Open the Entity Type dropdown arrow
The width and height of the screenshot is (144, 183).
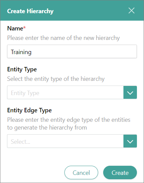(x=130, y=92)
